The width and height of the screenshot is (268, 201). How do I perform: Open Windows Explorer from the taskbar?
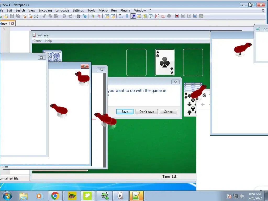point(23,196)
